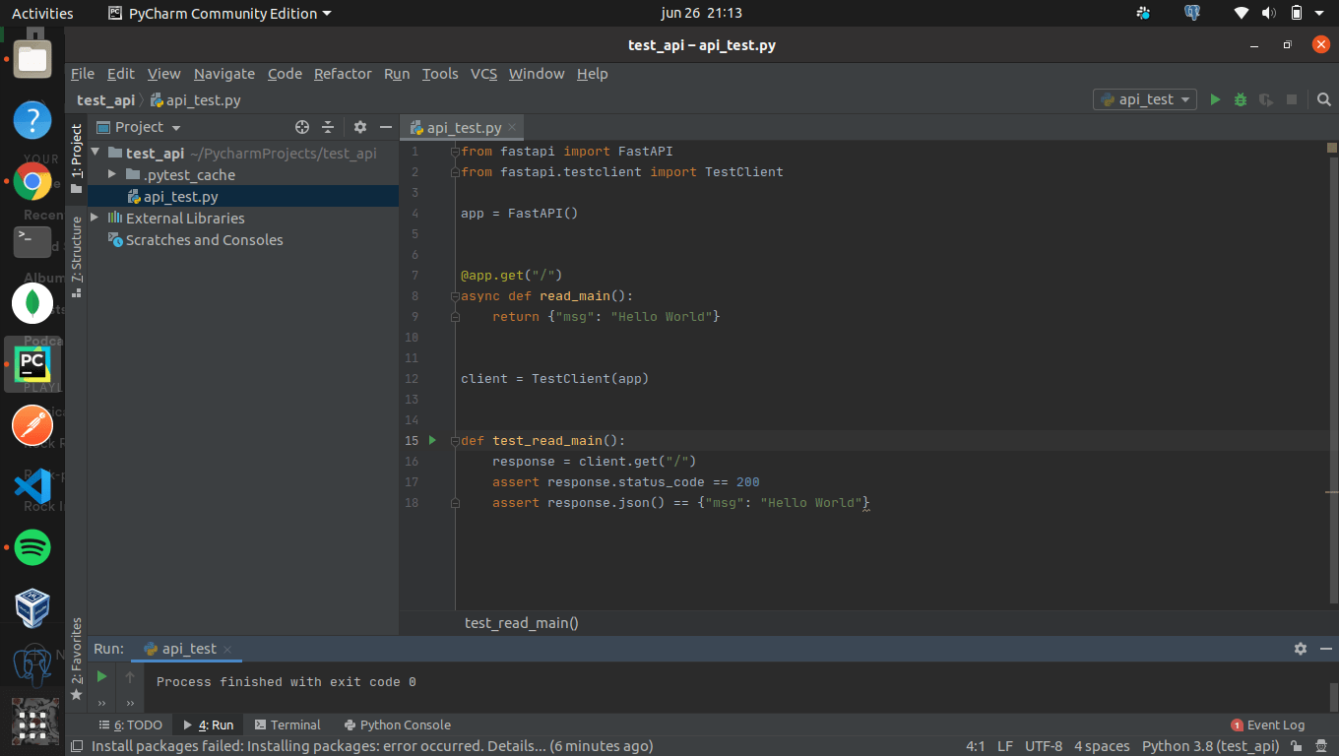Toggle the Terminal tool window
Image resolution: width=1339 pixels, height=756 pixels.
[x=287, y=724]
